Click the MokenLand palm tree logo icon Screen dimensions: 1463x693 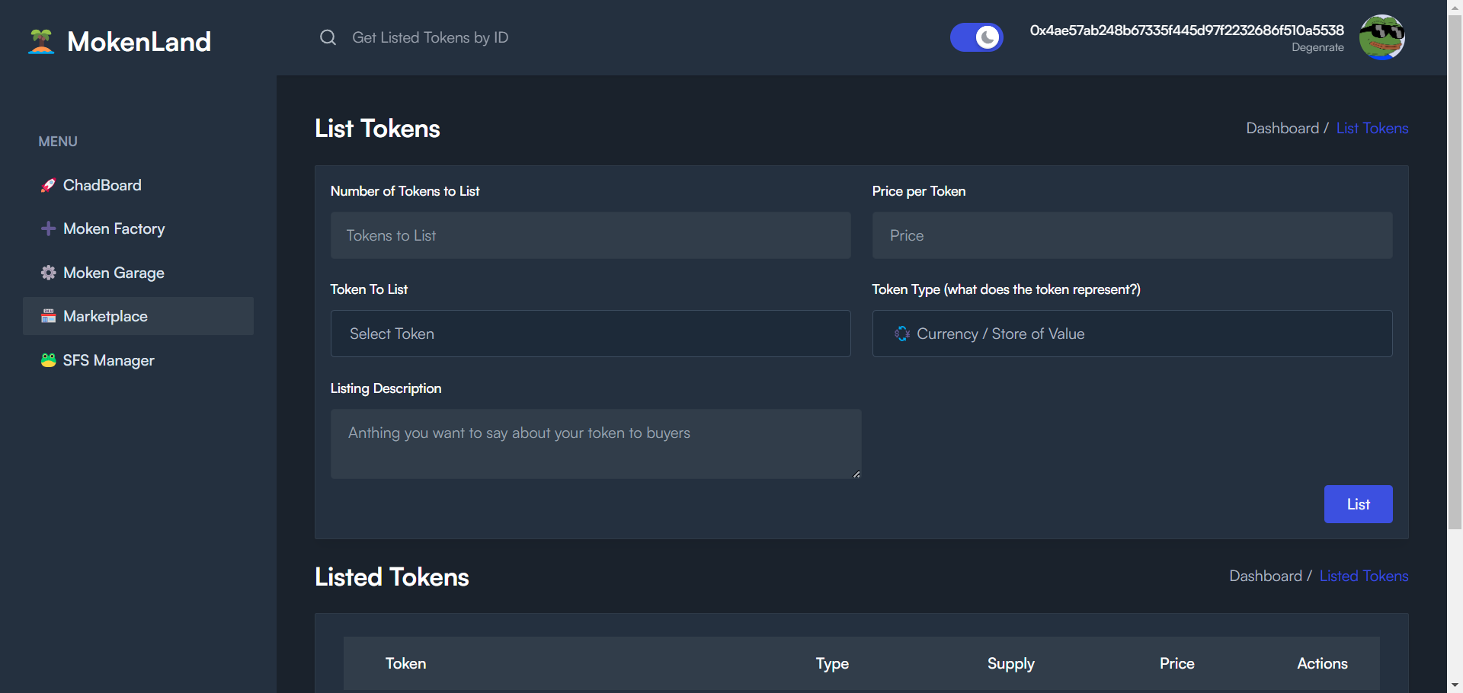pos(41,41)
